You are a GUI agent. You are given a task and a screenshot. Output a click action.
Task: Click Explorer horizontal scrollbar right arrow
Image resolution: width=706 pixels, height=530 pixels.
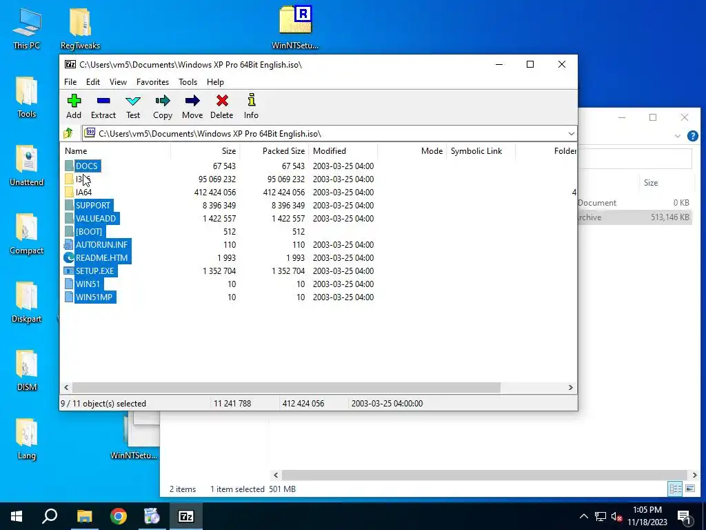[694, 475]
